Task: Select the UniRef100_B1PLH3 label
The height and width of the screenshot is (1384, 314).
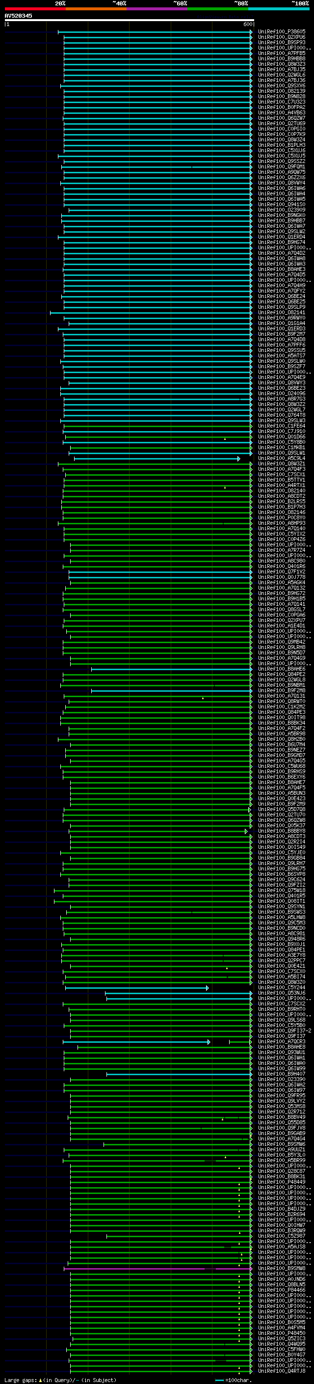Action: [x=282, y=145]
